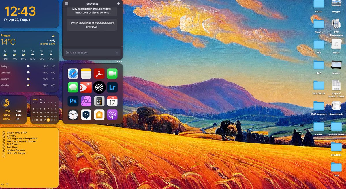Check the Jicin UCL hangar item
346x189 pixels.
coord(4,153)
